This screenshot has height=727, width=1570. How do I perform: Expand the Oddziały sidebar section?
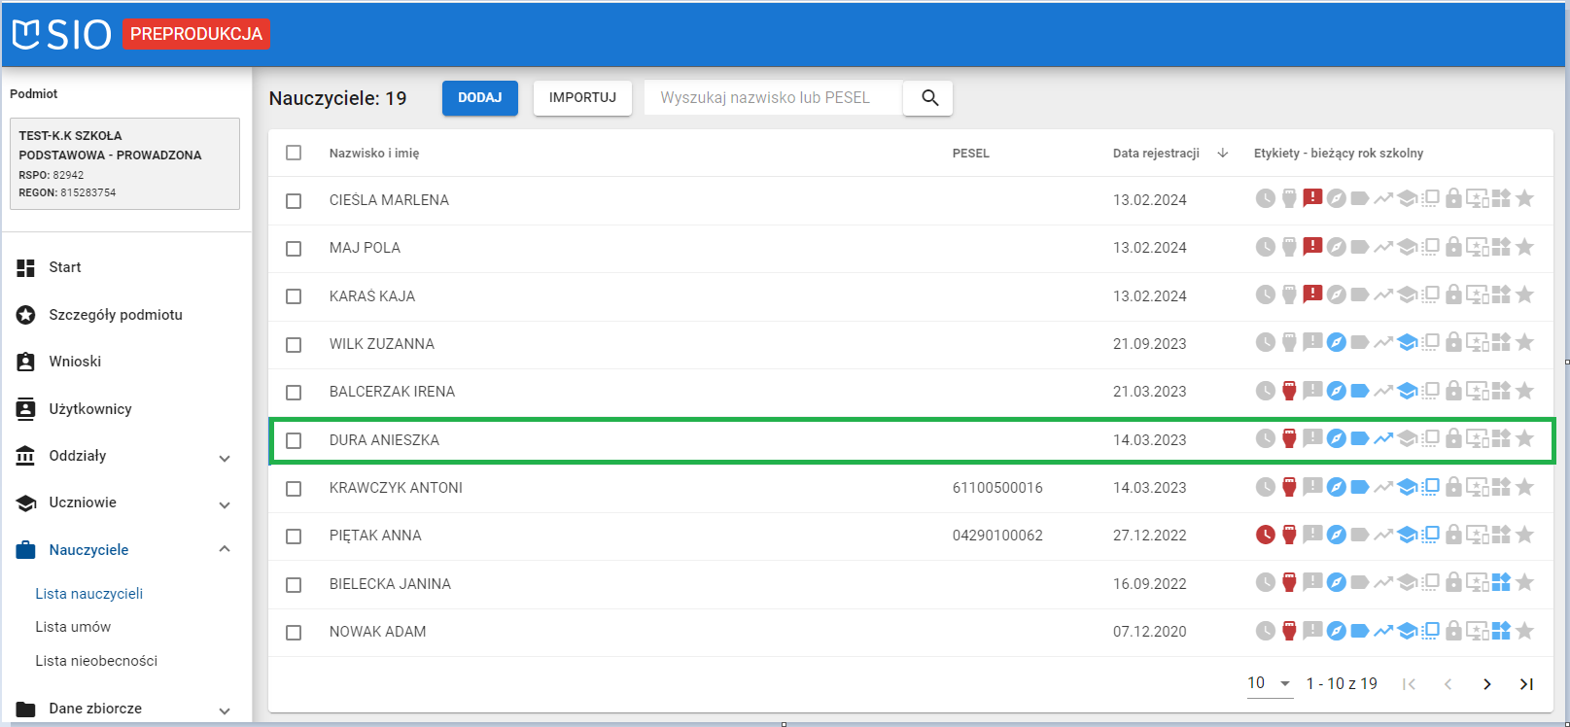pyautogui.click(x=225, y=458)
